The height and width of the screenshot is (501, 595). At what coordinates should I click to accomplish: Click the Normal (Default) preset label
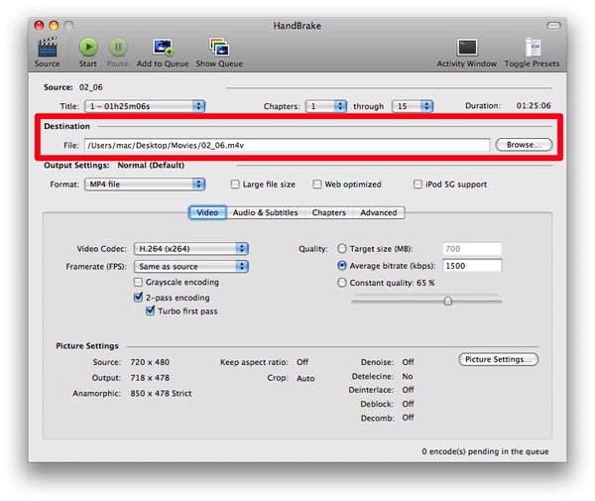151,165
